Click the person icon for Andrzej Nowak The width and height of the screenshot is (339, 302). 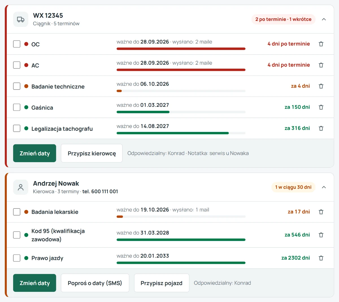(21, 187)
